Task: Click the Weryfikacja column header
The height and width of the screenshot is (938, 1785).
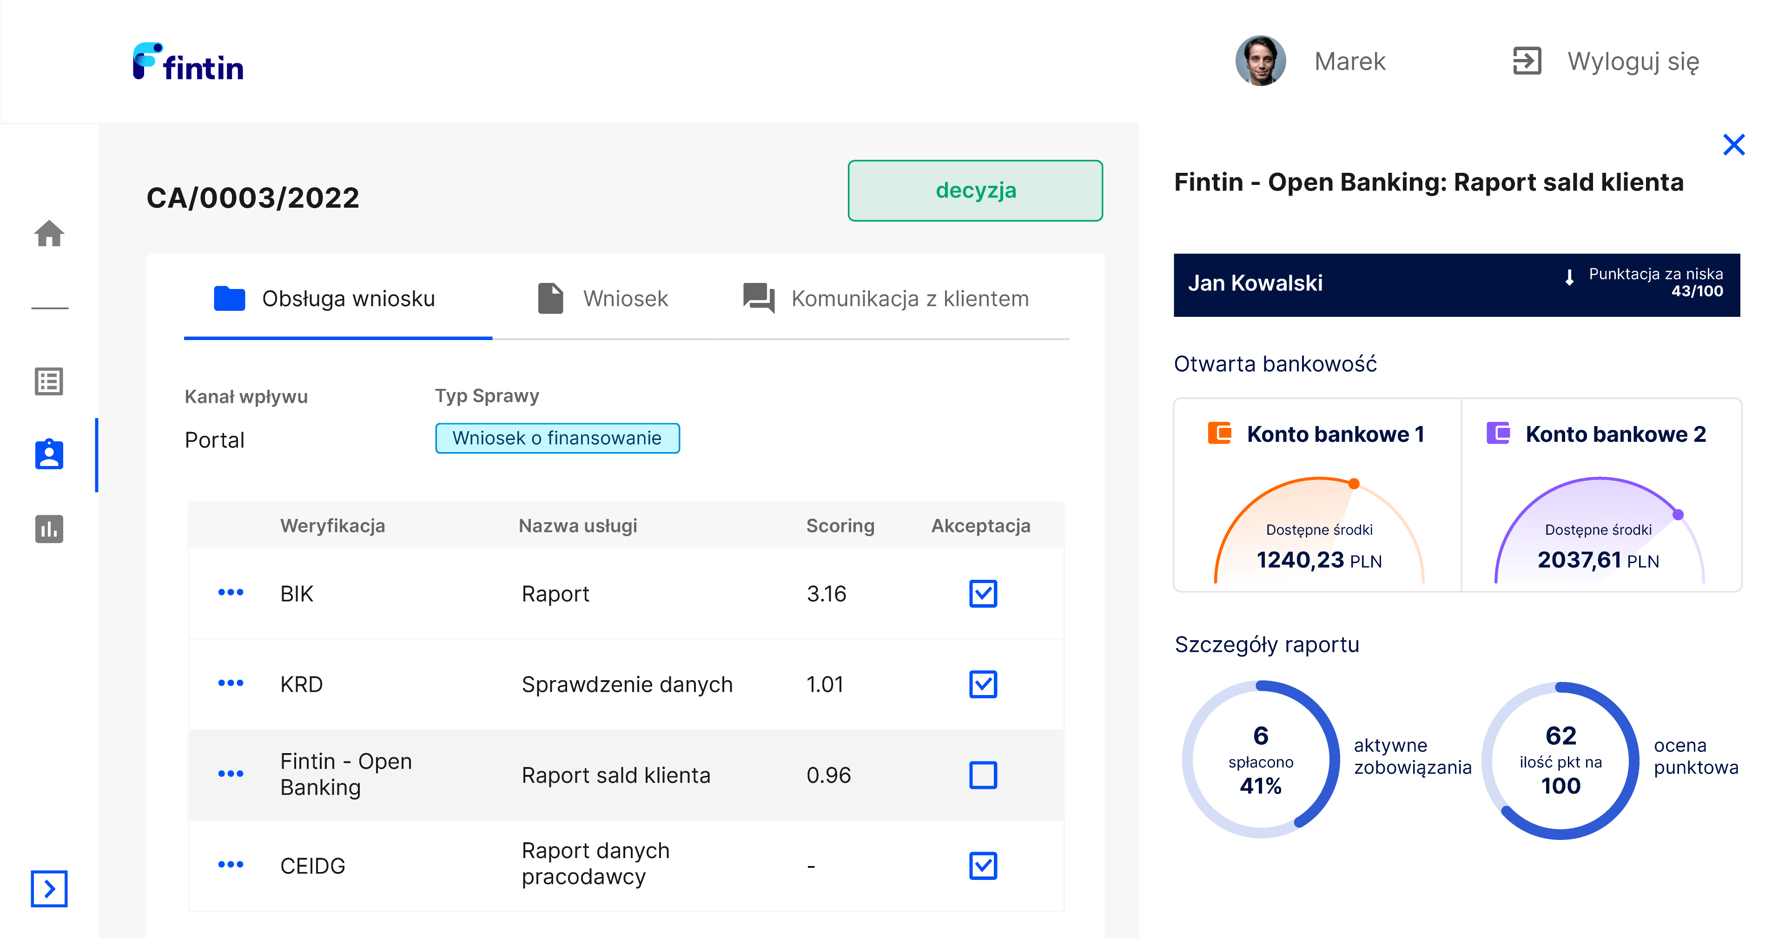Action: point(333,526)
